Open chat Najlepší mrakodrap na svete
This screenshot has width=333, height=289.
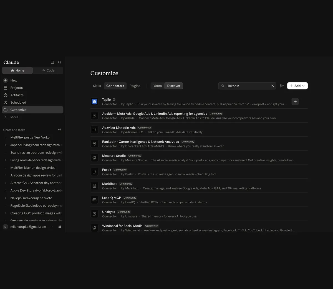(32, 198)
